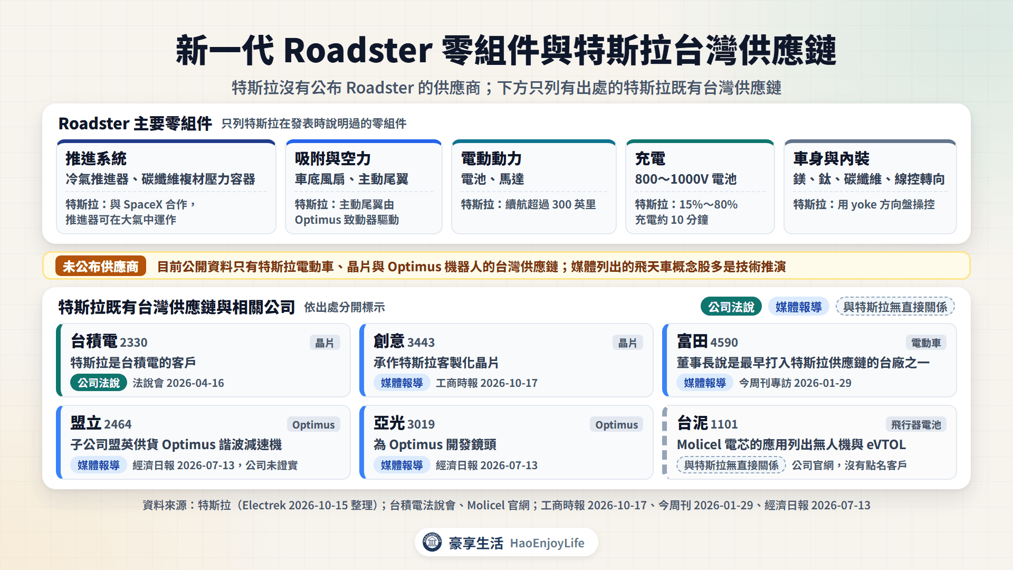1013x570 pixels.
Task: Click the text 為 Optimus 開發鏡頭
Action: (x=435, y=444)
